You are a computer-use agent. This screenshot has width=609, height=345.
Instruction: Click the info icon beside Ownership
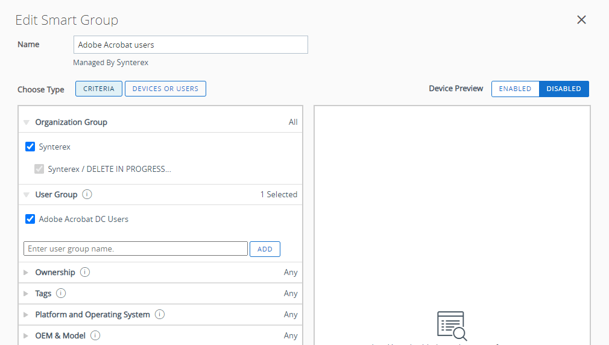[85, 272]
